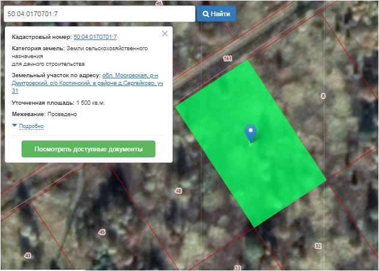Click parcel label 48 on map

(178, 191)
